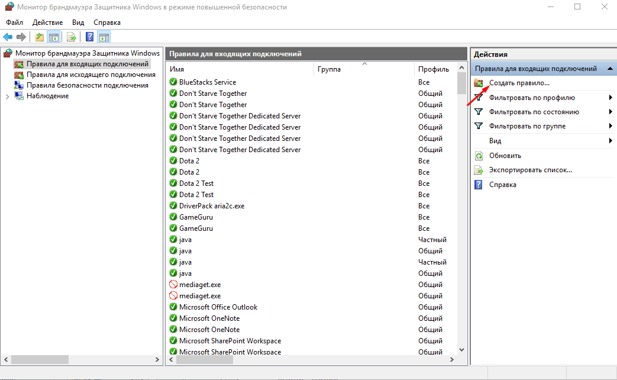This screenshot has height=380, width=617.
Task: Select Правила для исходящего подключения in the tree
Action: [91, 75]
